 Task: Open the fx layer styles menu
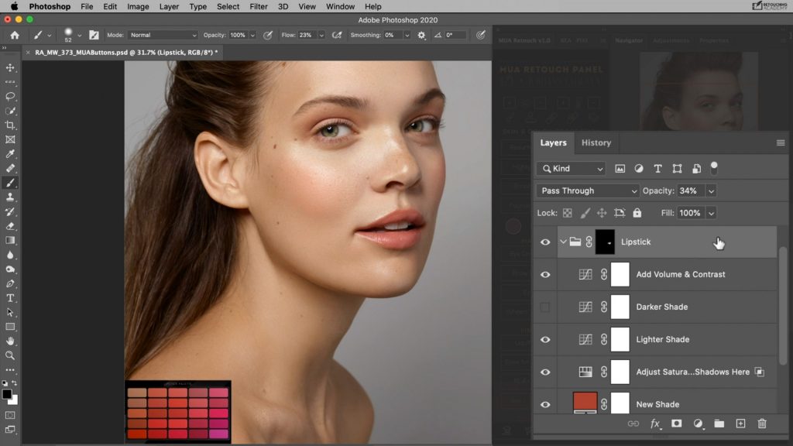tap(656, 424)
